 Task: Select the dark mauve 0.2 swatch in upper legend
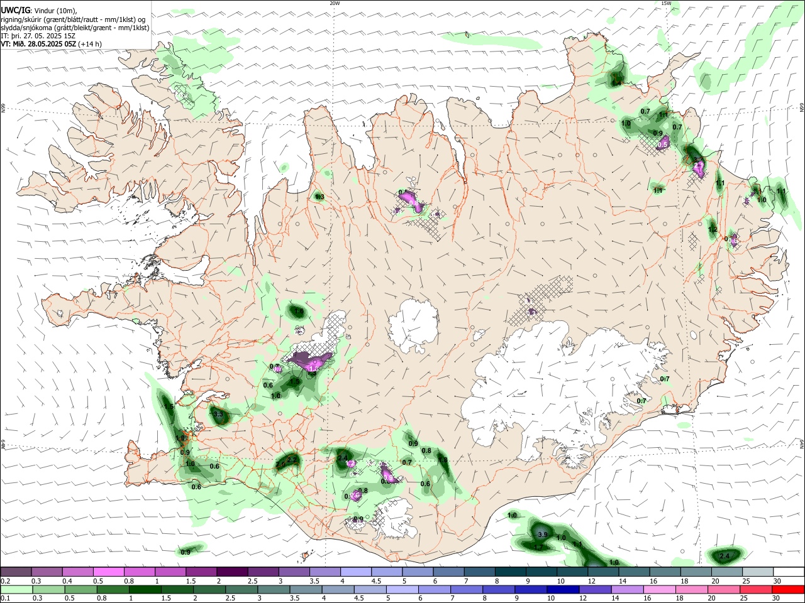[x=16, y=572]
